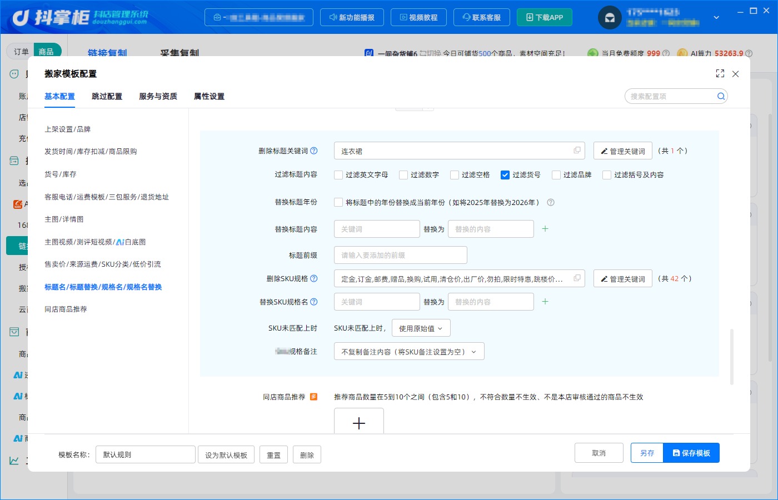Image resolution: width=778 pixels, height=500 pixels.
Task: Switch to 跳过配置 tab
Action: [x=107, y=96]
